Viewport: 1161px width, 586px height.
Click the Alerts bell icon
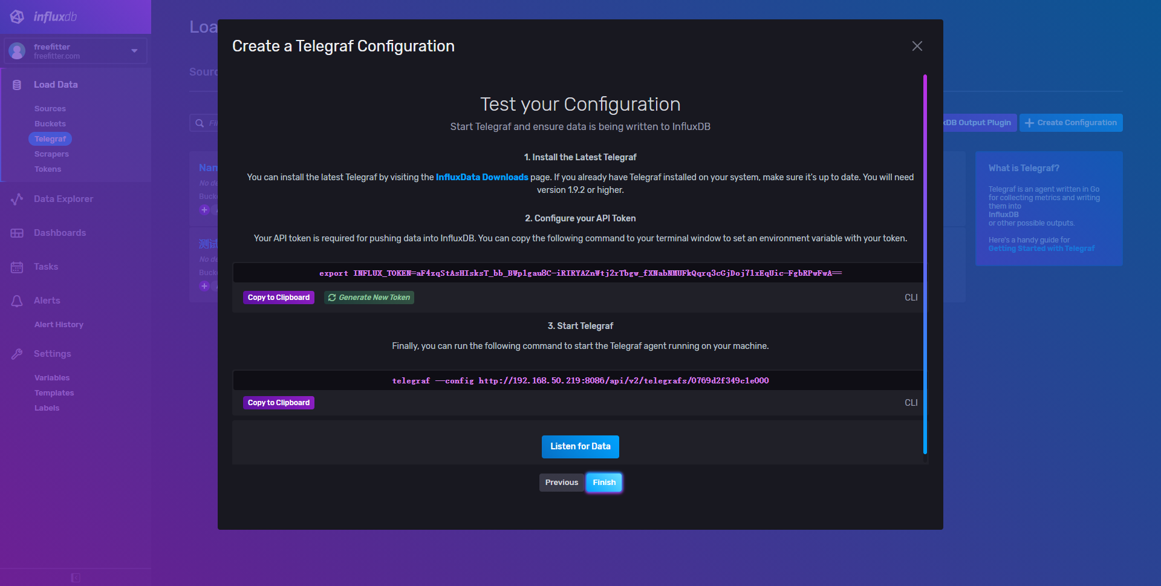coord(17,301)
